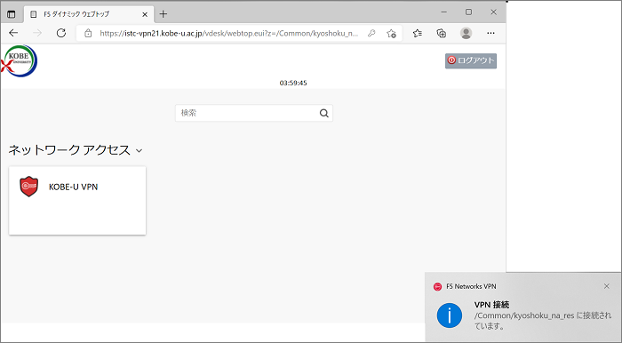Click the saved password key icon
Screen dimensions: 622x343
371,33
